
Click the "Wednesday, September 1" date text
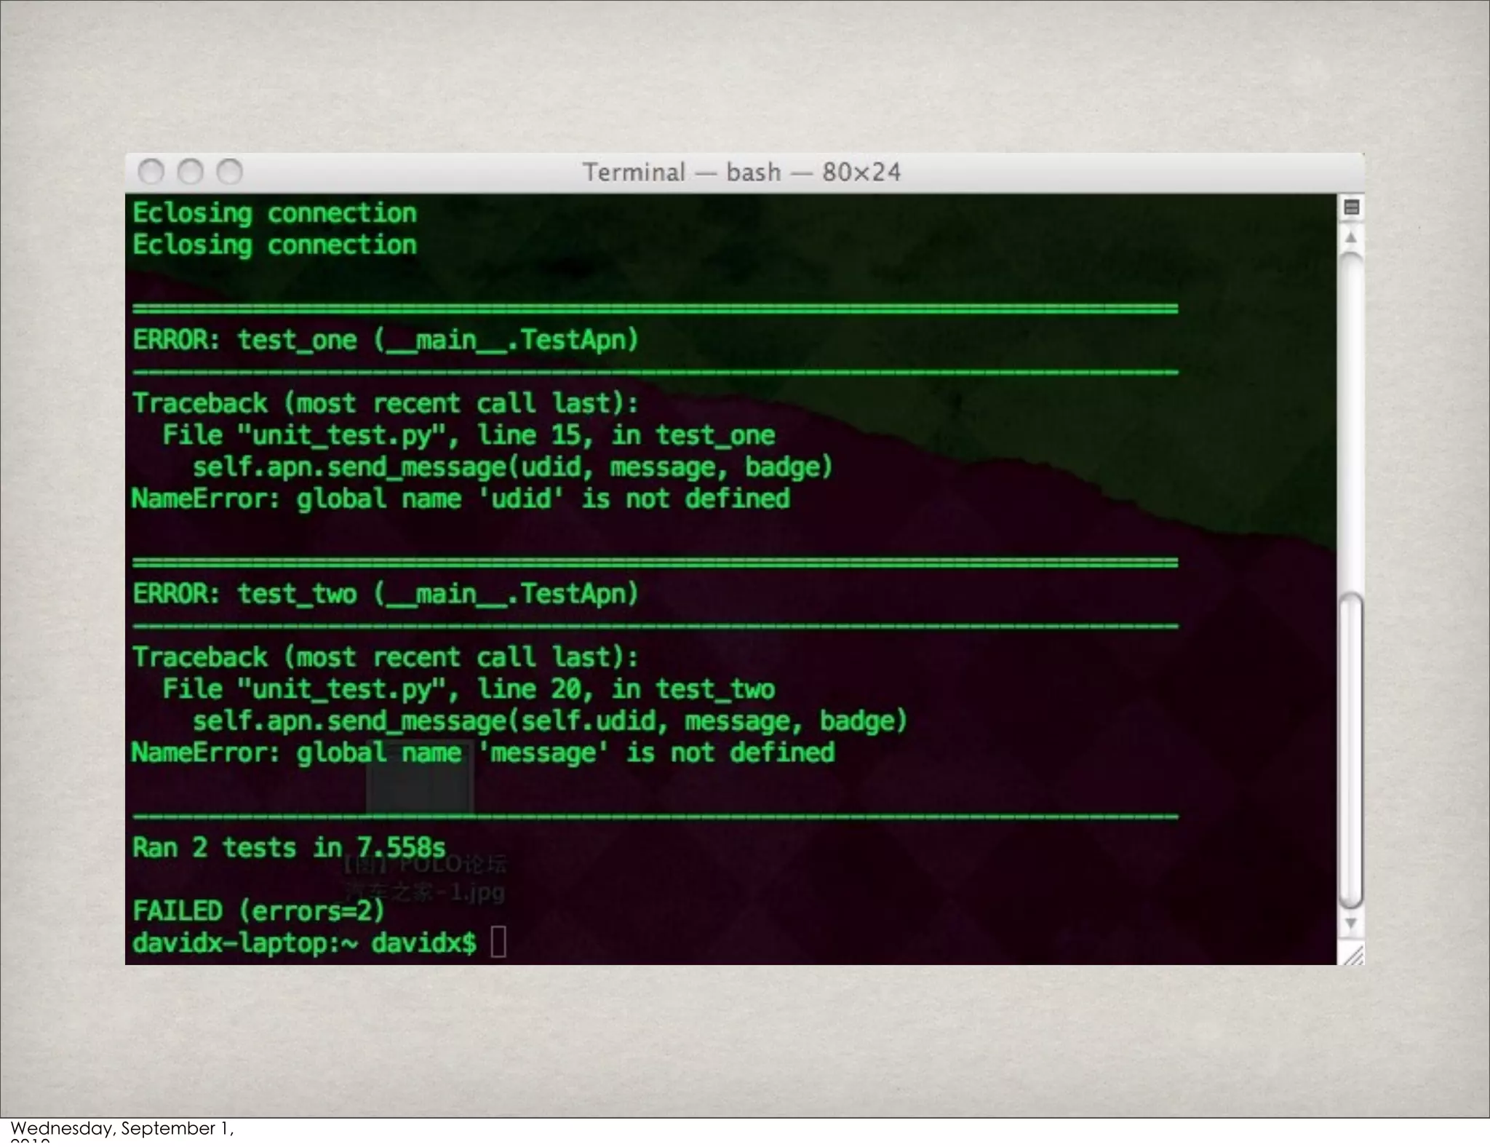click(x=121, y=1128)
